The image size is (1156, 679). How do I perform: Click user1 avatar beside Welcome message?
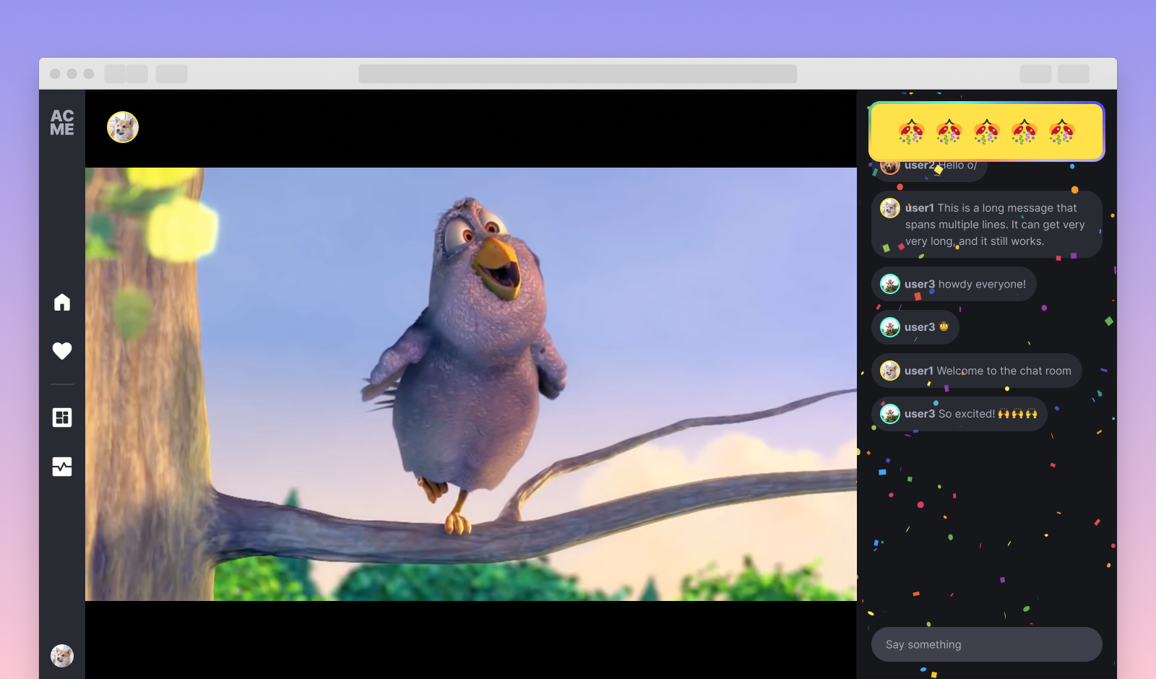coord(890,371)
